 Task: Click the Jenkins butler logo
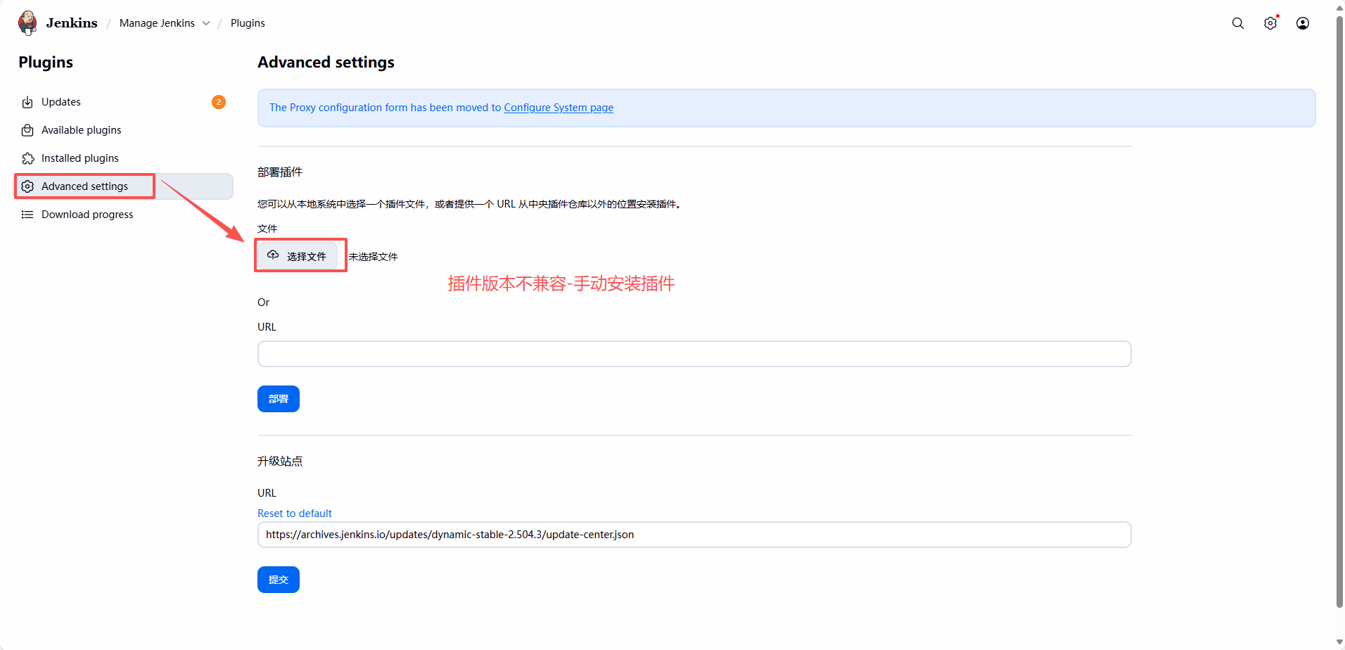click(x=28, y=23)
